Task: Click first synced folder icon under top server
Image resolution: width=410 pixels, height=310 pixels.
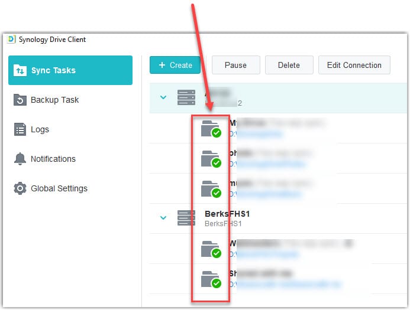Action: [x=210, y=128]
